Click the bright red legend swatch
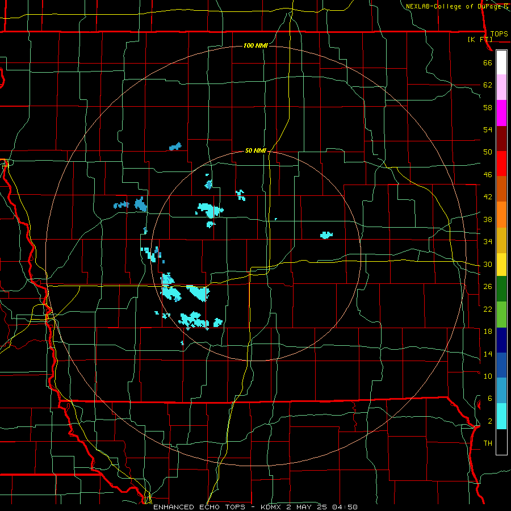The width and height of the screenshot is (511, 511). [501, 164]
